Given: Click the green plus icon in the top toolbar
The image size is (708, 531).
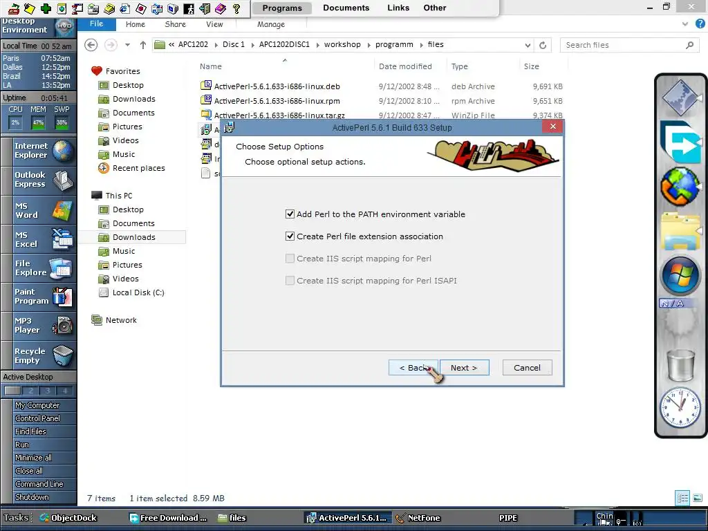Looking at the screenshot, I should [46, 8].
